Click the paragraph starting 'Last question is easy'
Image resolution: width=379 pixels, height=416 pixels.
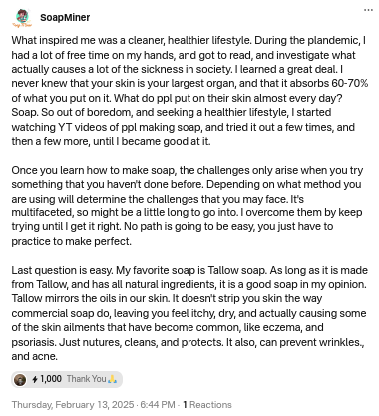189,313
